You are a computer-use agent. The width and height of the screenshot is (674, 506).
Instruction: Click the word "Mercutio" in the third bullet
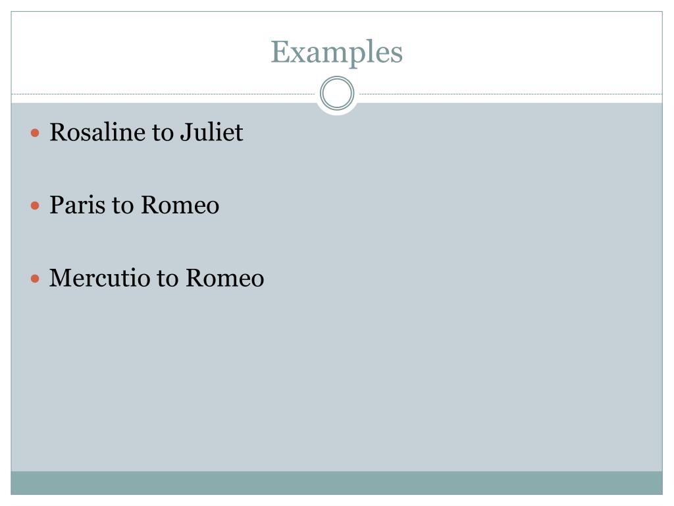point(100,278)
